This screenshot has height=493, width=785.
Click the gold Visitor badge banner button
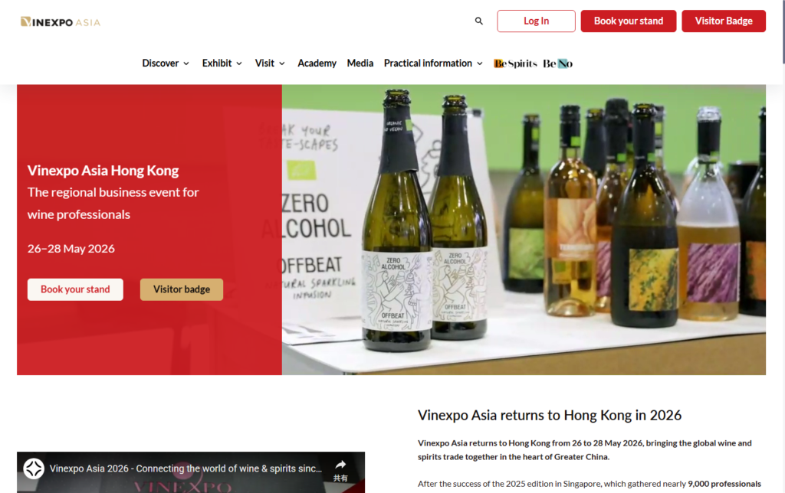pos(182,289)
